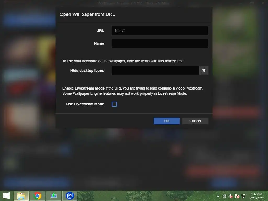
Task: Open the taskbar clock showing 4:47 AM
Action: coord(256,196)
